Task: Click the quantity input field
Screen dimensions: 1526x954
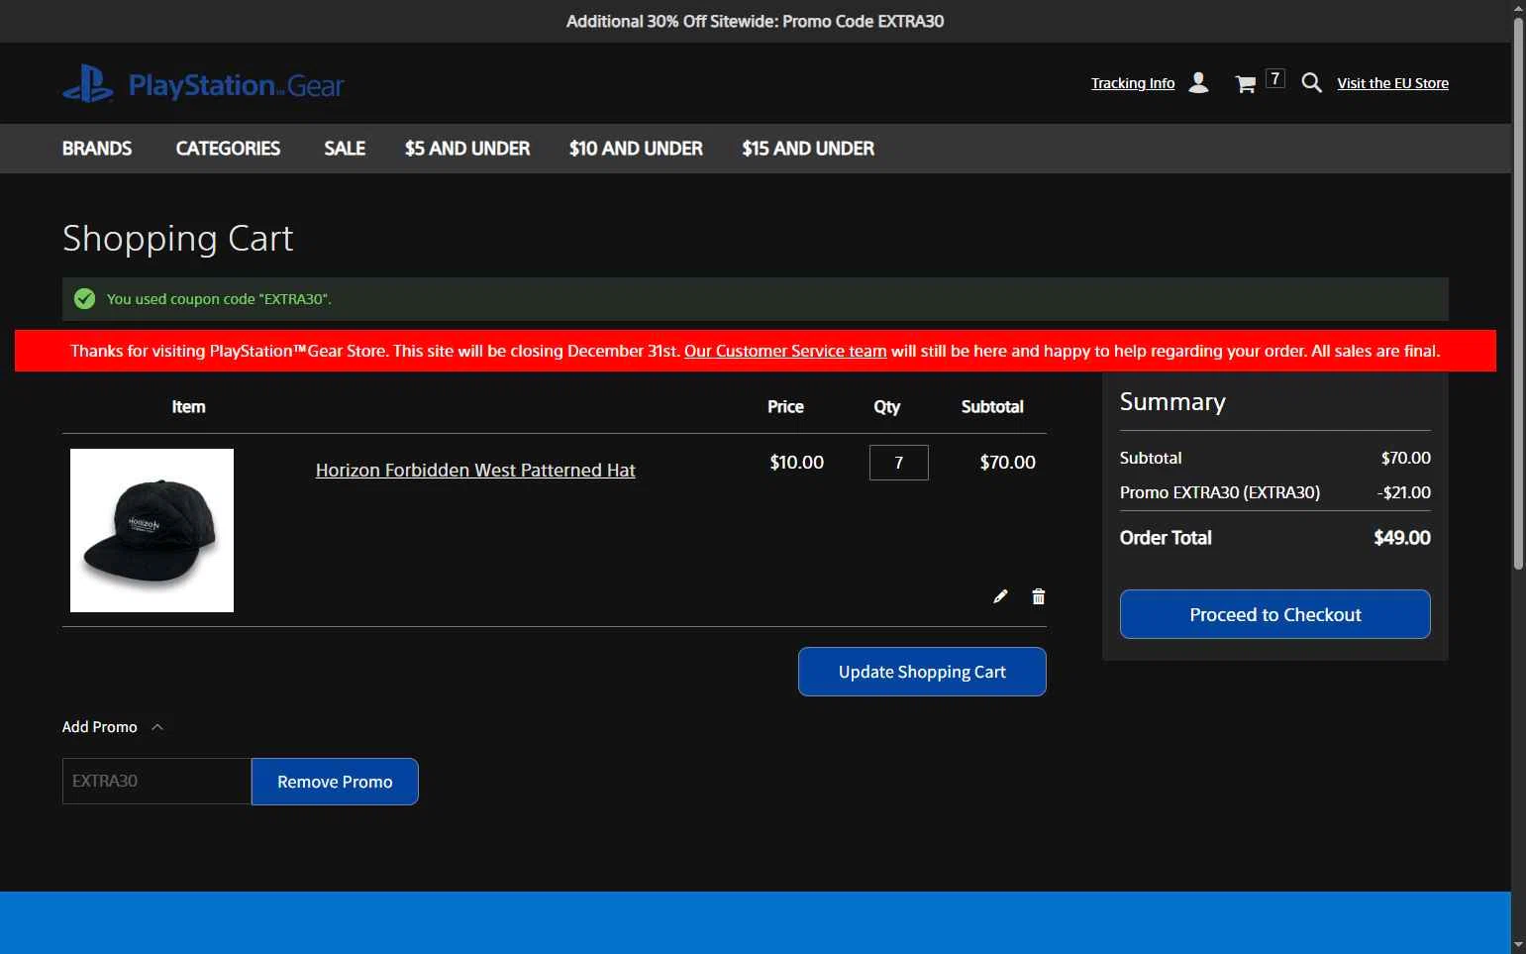Action: [x=898, y=463]
